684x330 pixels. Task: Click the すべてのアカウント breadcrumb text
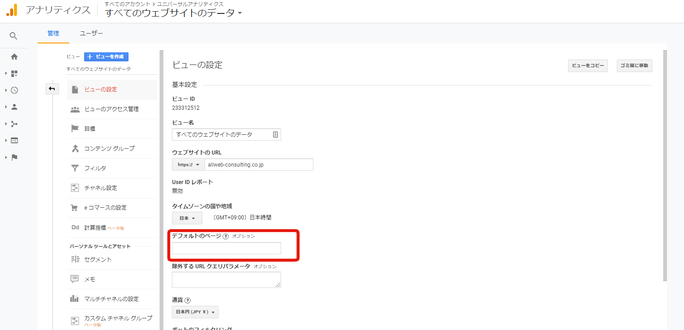pos(127,4)
